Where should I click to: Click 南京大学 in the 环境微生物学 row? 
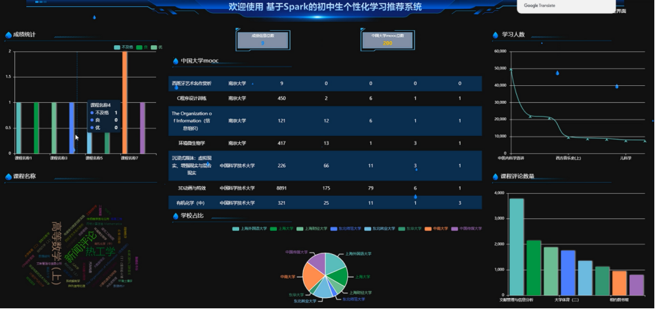[x=237, y=144]
